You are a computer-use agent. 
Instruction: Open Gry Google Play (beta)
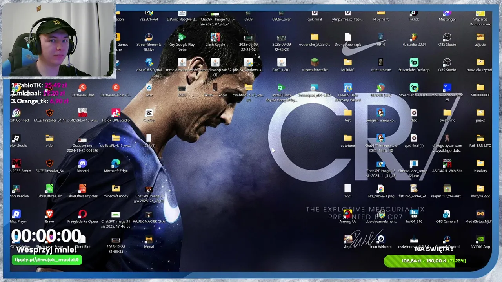tap(182, 42)
